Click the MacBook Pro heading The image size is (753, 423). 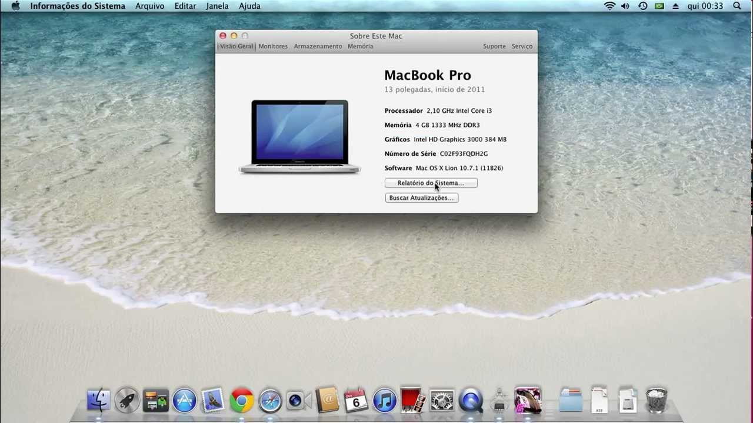[428, 75]
